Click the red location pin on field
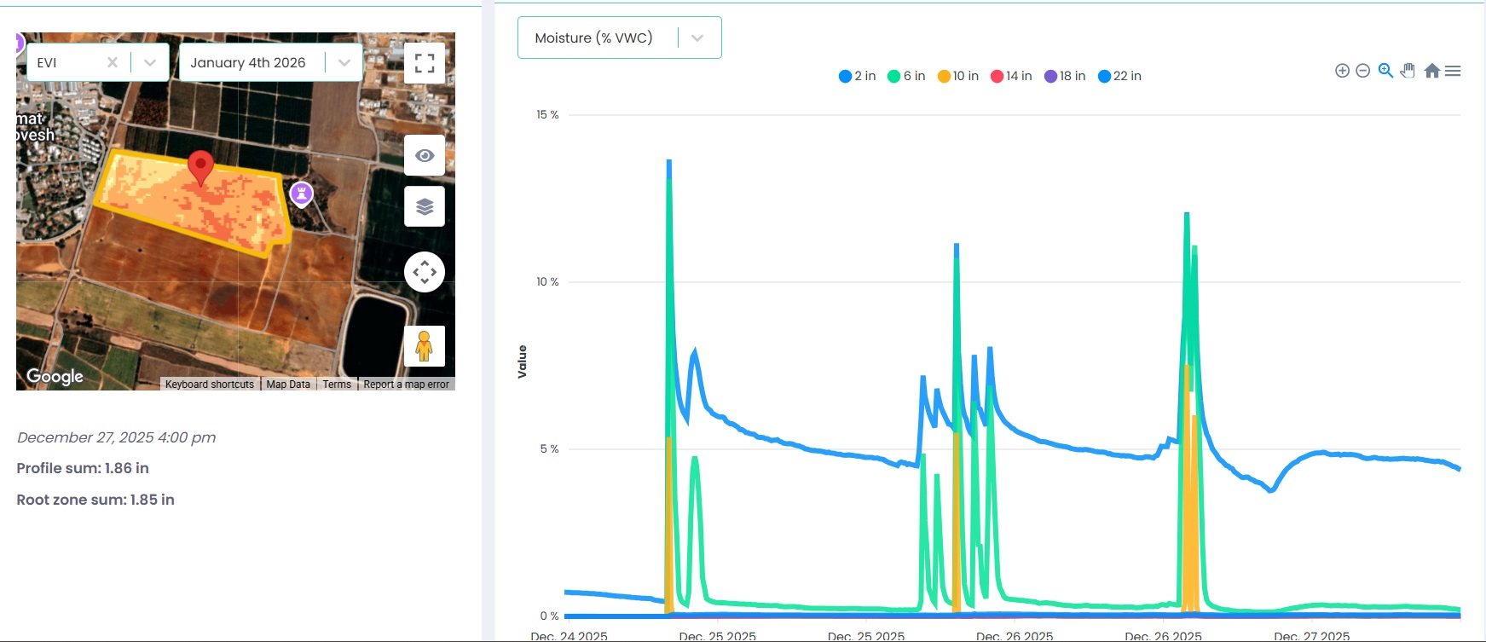The height and width of the screenshot is (642, 1486). pyautogui.click(x=200, y=166)
